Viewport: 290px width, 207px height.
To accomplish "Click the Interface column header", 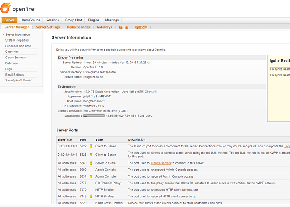I will tap(65, 140).
